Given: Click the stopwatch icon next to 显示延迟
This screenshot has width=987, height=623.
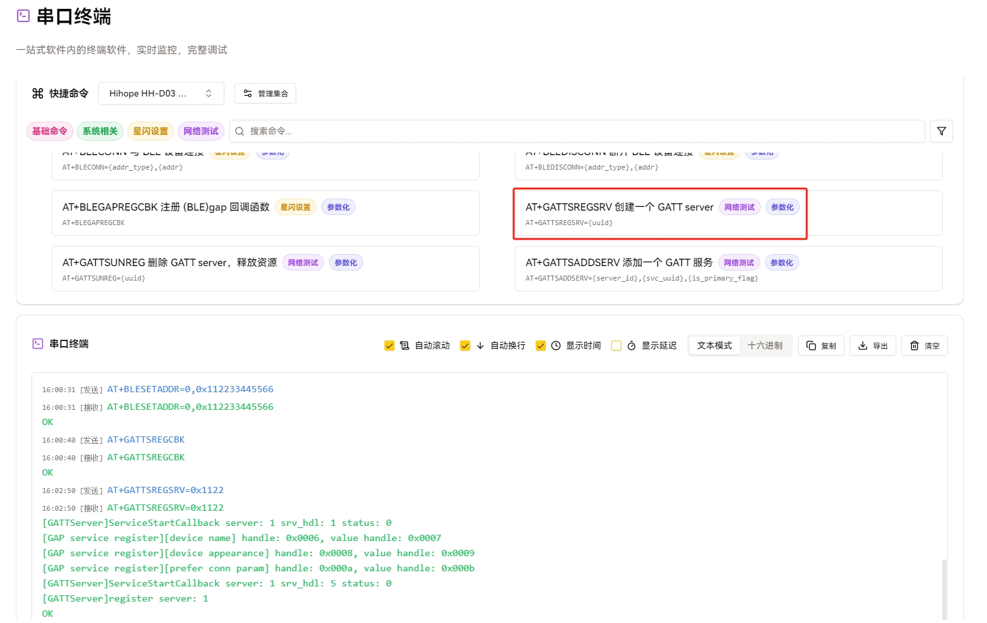Looking at the screenshot, I should [x=632, y=346].
